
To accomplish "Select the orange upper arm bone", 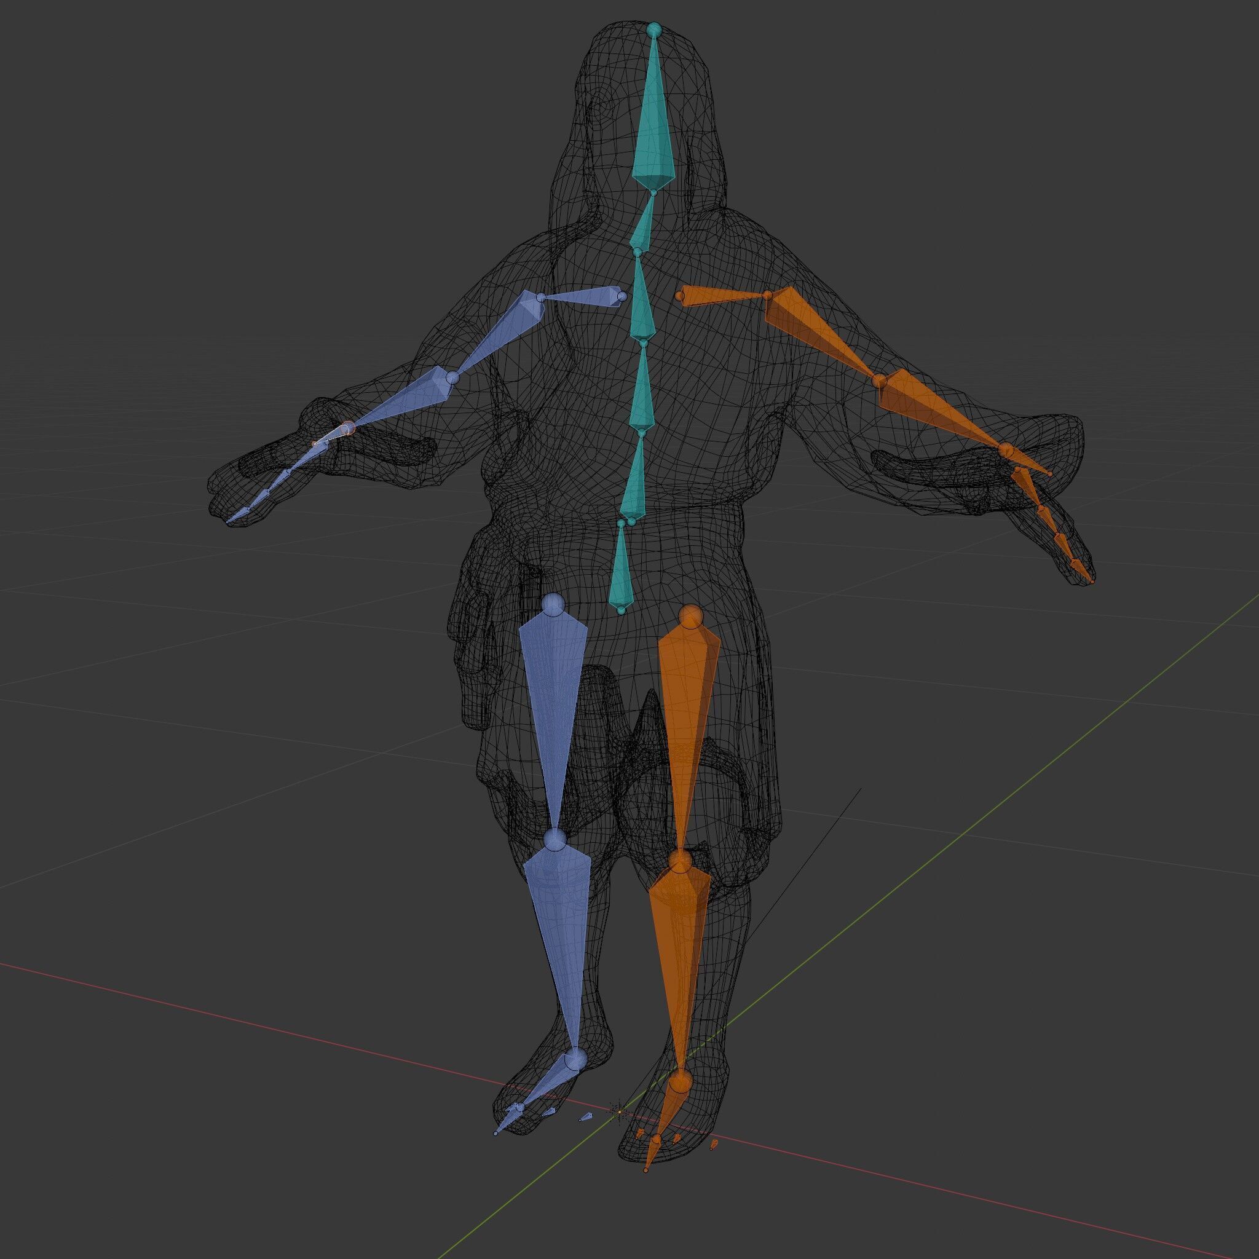I will point(818,331).
